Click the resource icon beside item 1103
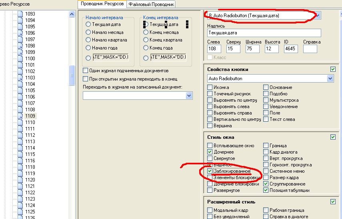The image size is (342, 219). tap(20, 78)
